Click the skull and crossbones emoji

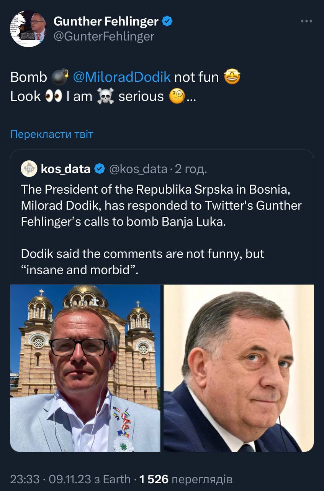click(105, 96)
